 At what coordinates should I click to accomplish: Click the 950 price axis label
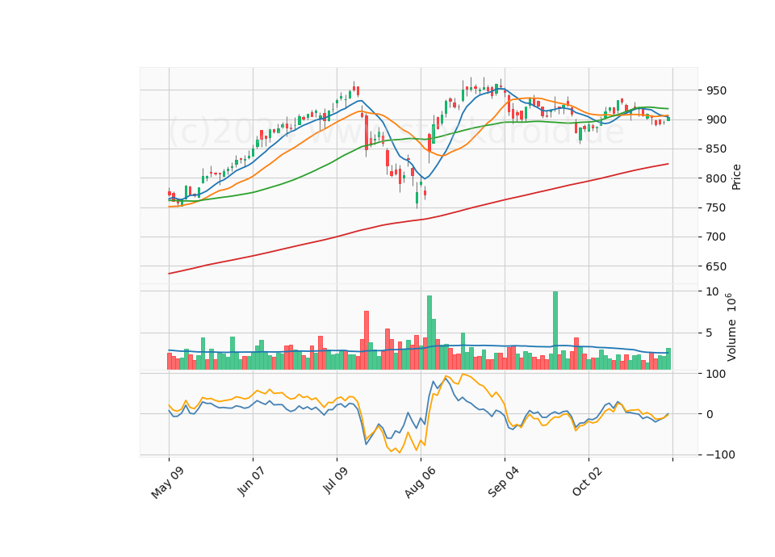pos(716,90)
